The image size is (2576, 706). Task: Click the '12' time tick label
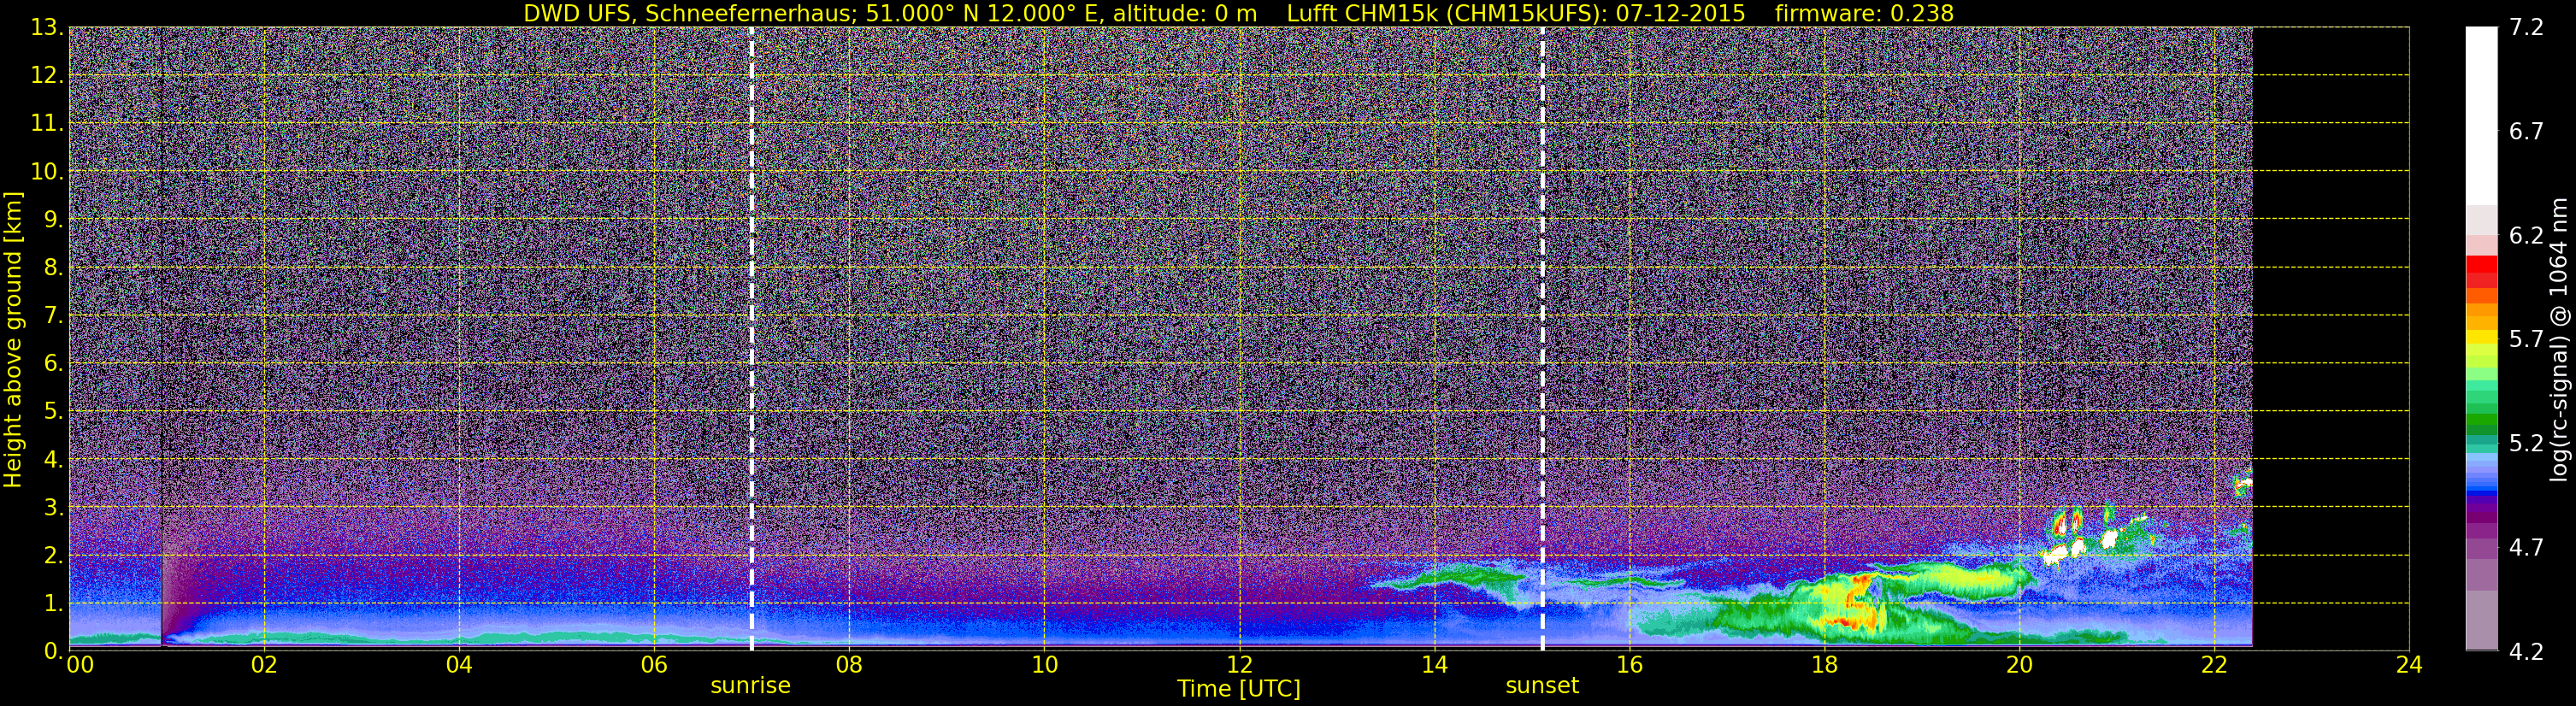coord(1239,665)
